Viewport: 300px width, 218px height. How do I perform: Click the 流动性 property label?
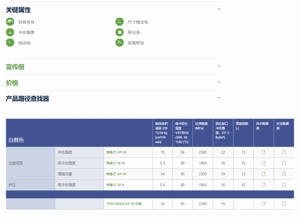coord(24,43)
